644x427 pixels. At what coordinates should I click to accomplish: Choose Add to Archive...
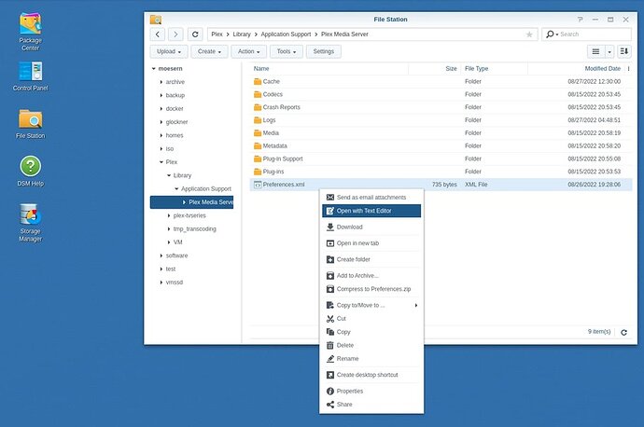371,276
